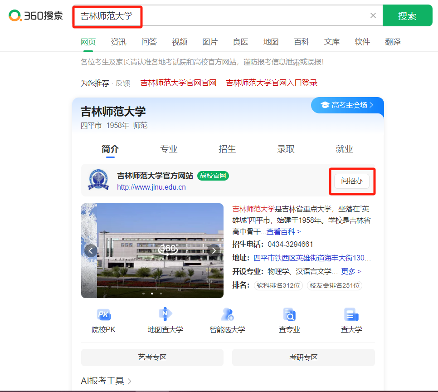Open the 查看百科 link
Viewport: 438px width, 392px height.
coord(283,232)
